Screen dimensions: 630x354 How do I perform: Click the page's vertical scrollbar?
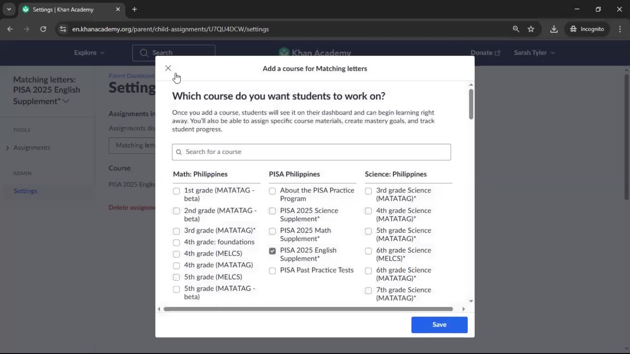[626, 137]
